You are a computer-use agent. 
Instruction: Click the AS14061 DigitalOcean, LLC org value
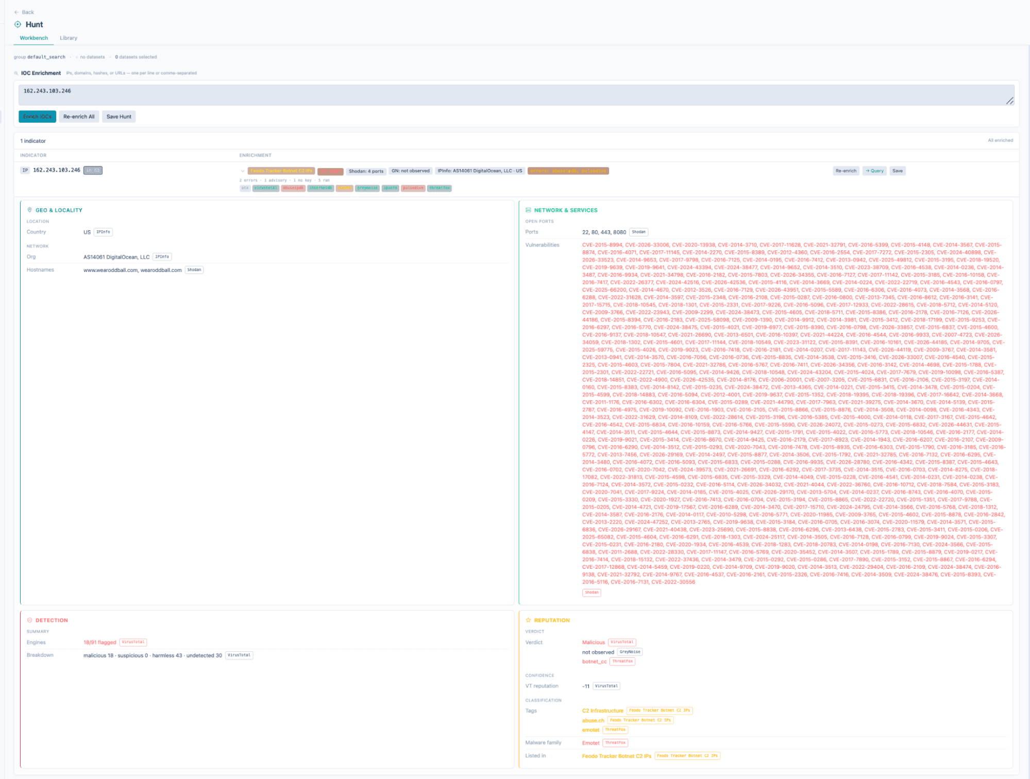pos(116,257)
